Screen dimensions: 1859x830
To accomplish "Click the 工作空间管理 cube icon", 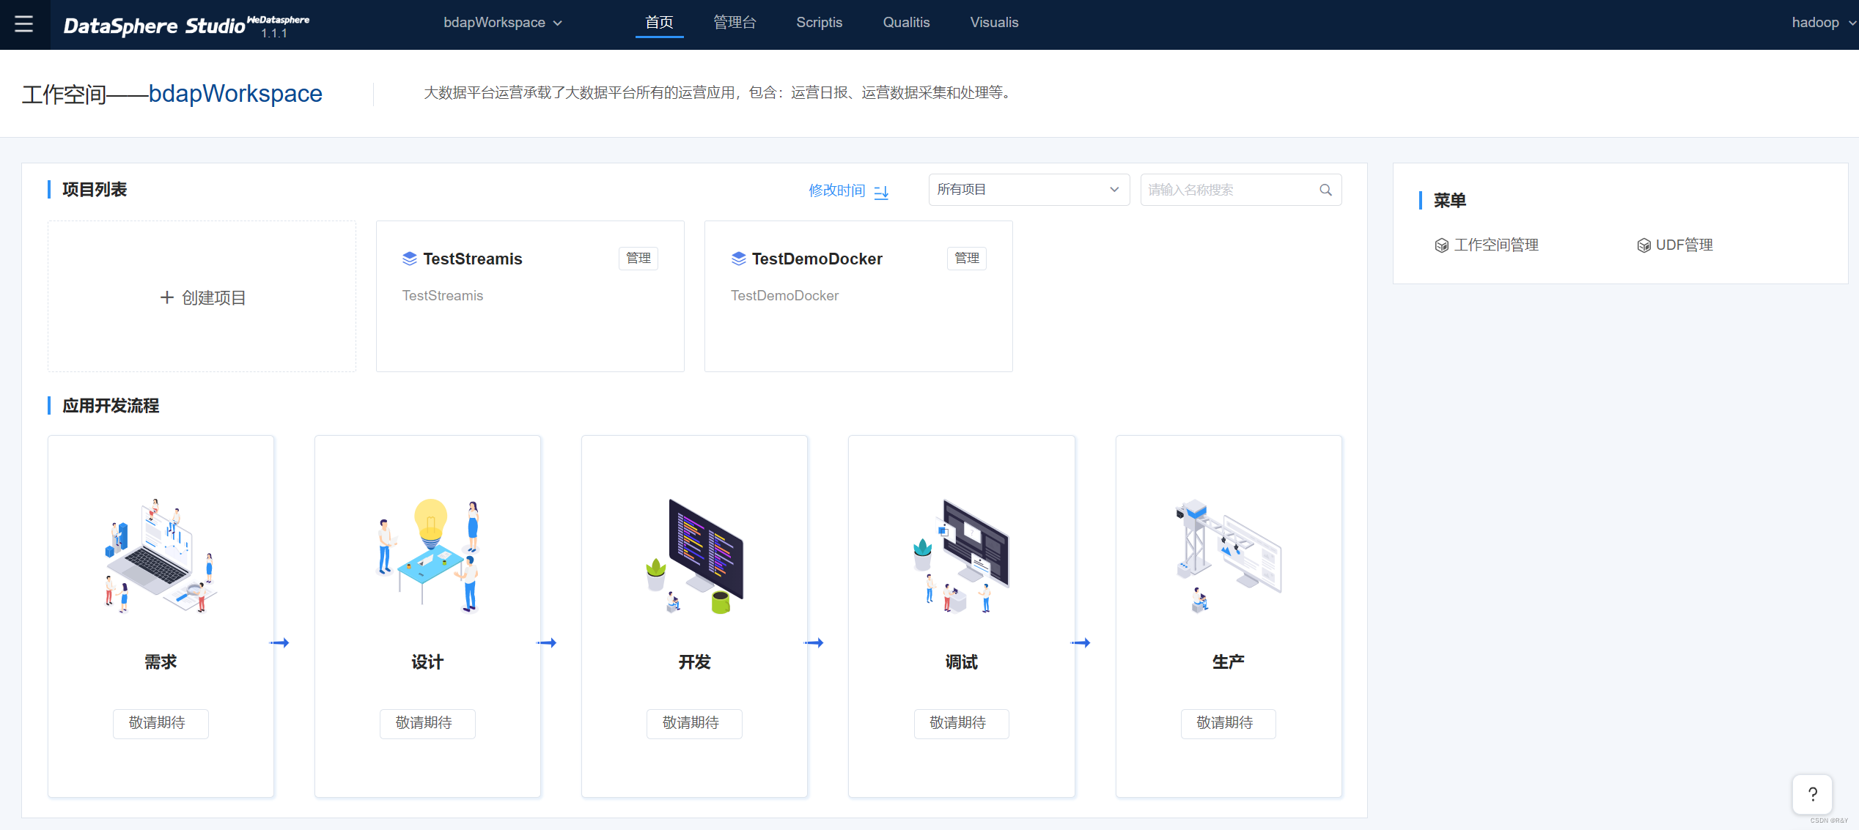I will [1441, 245].
